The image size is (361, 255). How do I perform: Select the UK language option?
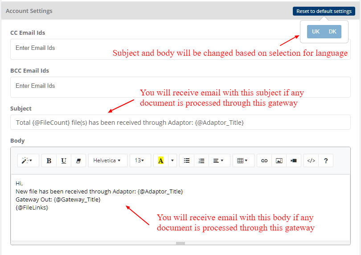tap(316, 32)
